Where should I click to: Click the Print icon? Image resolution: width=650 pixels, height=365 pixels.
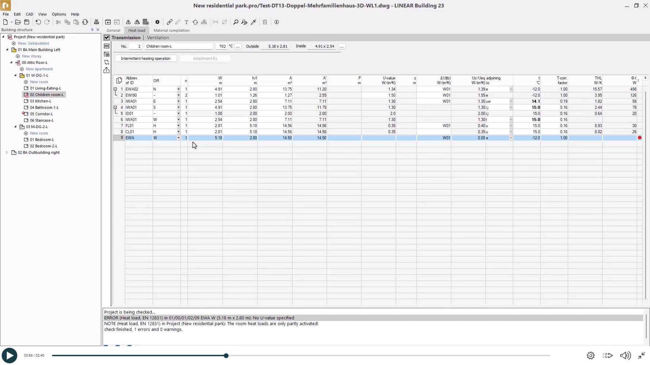97,22
